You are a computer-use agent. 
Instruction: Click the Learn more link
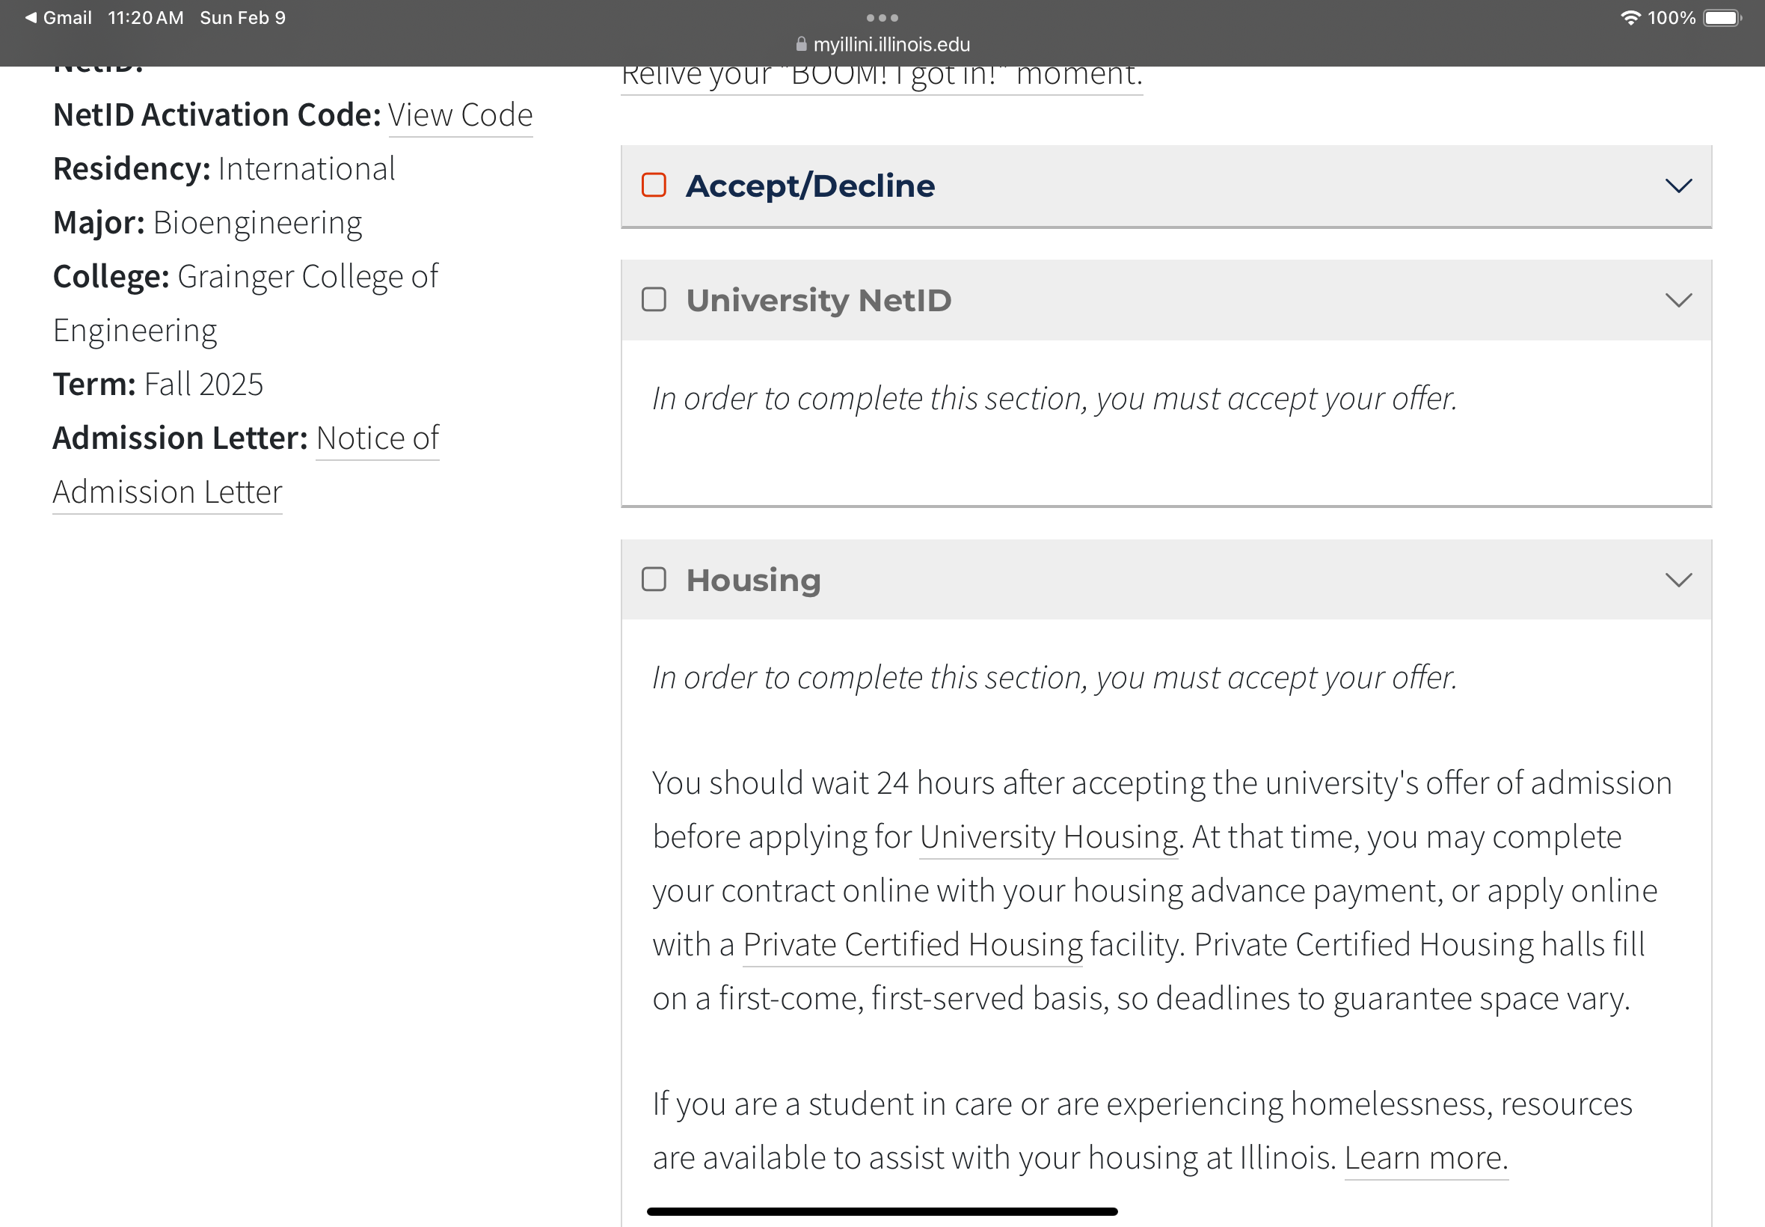[1426, 1158]
